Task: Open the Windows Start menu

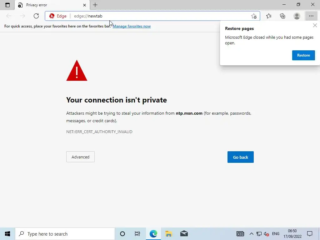Action: click(x=7, y=234)
